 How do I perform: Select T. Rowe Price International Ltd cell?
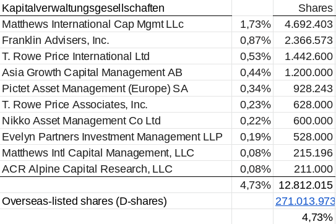(116, 56)
